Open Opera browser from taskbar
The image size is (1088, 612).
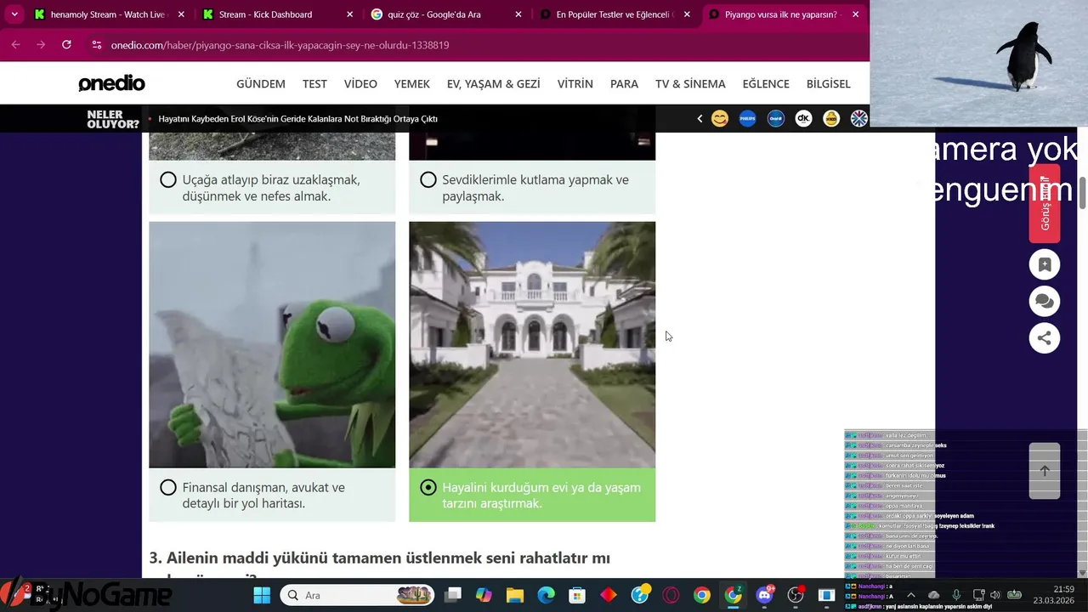click(671, 595)
